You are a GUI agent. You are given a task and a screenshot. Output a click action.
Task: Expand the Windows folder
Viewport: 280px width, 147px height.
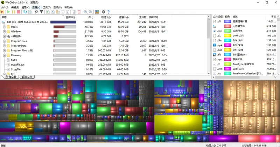5,32
